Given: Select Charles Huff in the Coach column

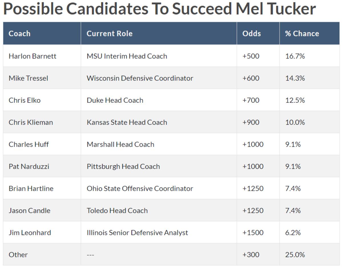Looking at the screenshot, I should pyautogui.click(x=28, y=144).
